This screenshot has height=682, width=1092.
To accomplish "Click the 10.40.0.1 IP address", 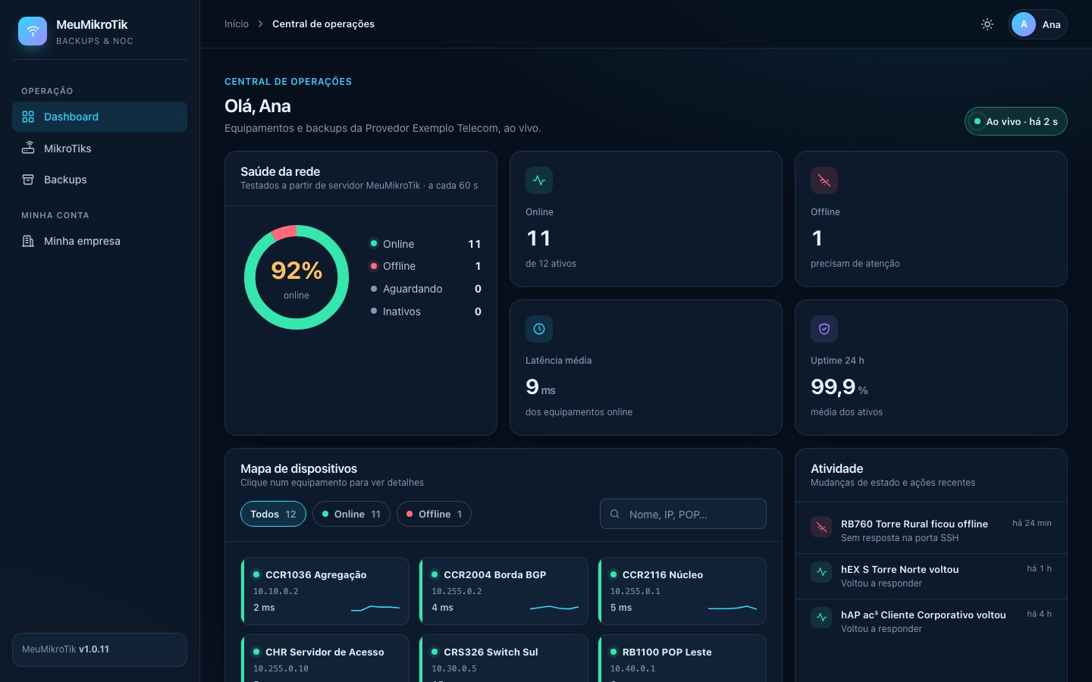I will point(633,668).
